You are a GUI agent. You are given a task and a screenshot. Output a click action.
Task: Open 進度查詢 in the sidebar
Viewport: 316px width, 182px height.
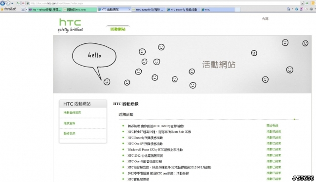tap(69, 123)
